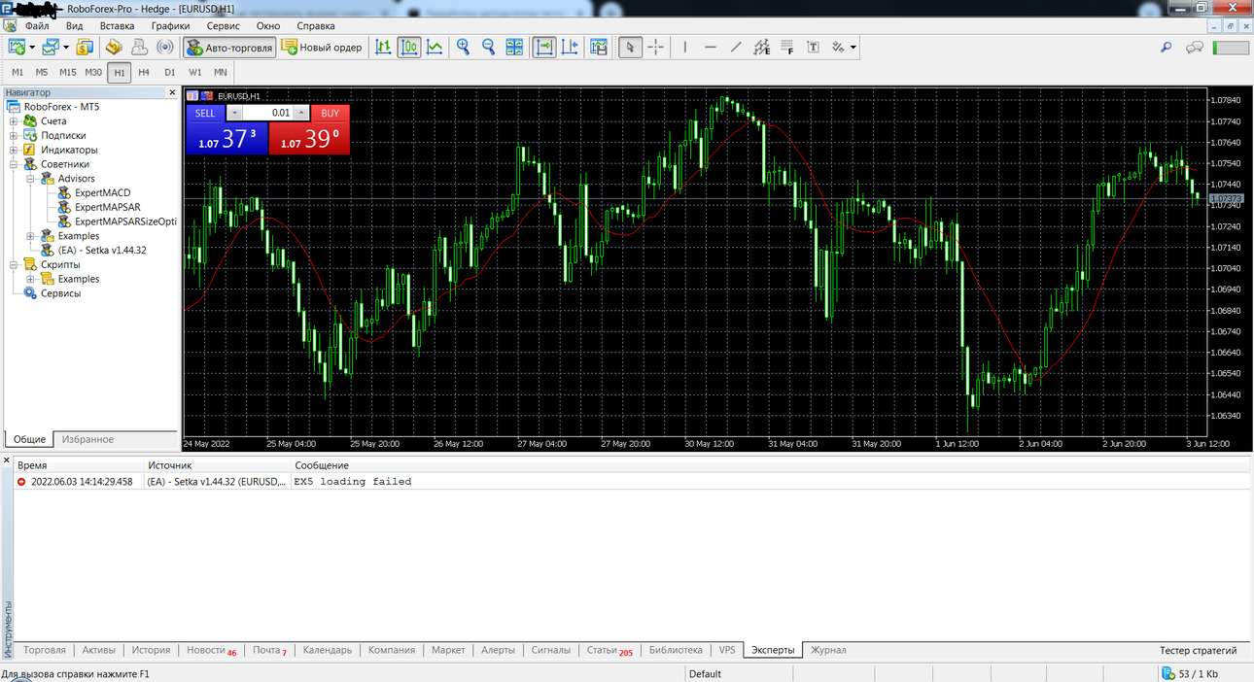Select the equidistant channel tool
Screen dimensions: 1254x682
coord(761,47)
